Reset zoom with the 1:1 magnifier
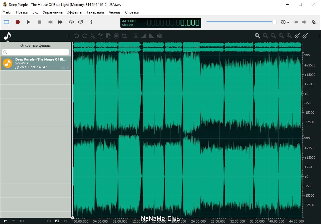Screen dimensions: 321x224 tap(281, 36)
